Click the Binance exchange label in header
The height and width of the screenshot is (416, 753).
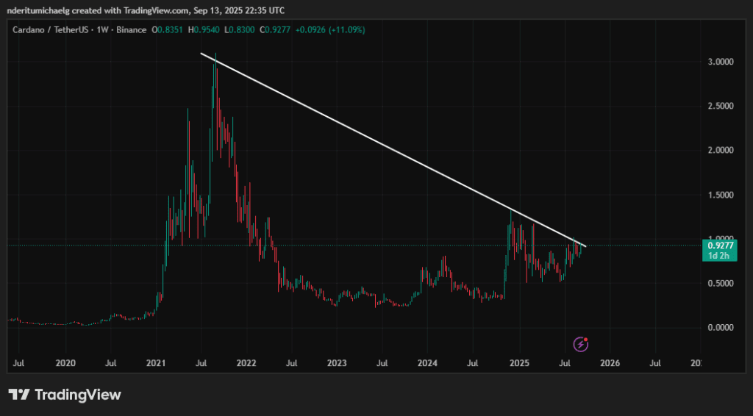coord(131,29)
